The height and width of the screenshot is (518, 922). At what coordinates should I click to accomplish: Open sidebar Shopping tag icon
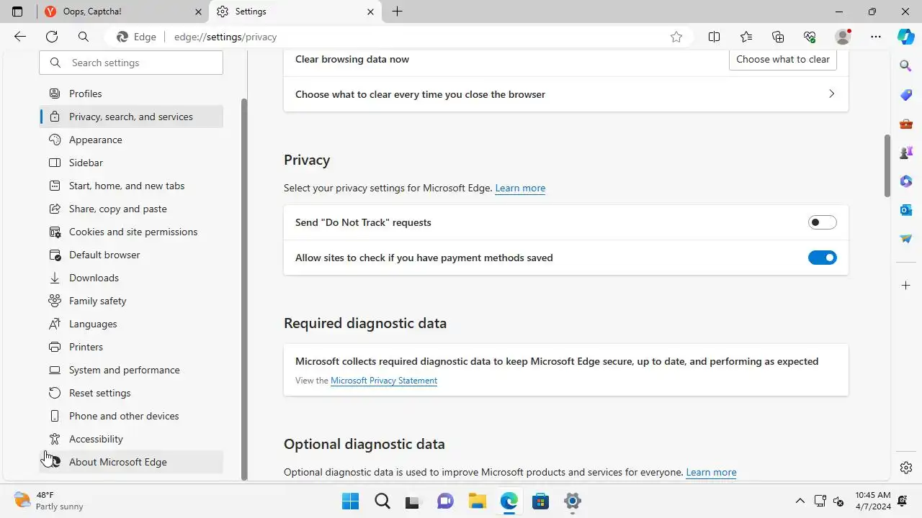click(x=906, y=95)
